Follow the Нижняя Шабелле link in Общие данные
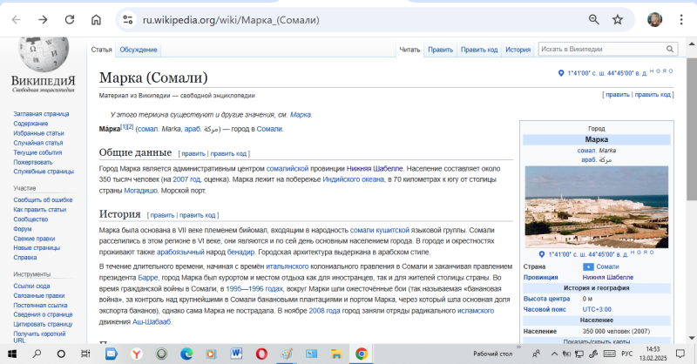Image resolution: width=697 pixels, height=364 pixels. point(375,169)
